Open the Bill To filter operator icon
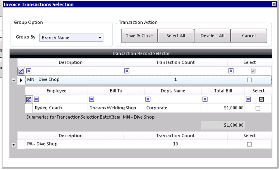280x170 pixels. pyautogui.click(x=92, y=99)
